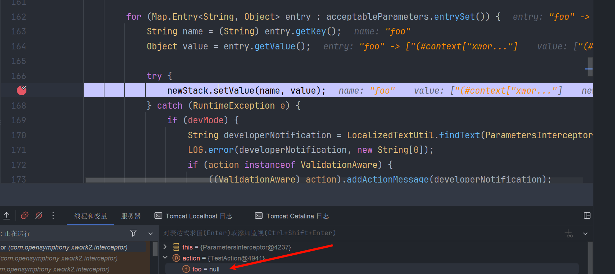The image size is (615, 274).
Task: Click the 'foo' field type icon
Action: [x=186, y=269]
